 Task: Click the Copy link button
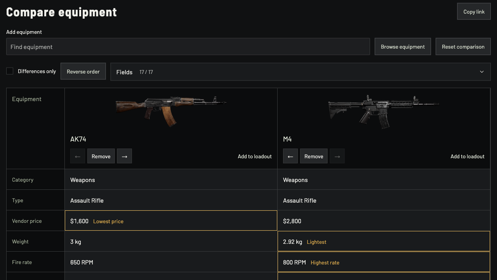(474, 12)
